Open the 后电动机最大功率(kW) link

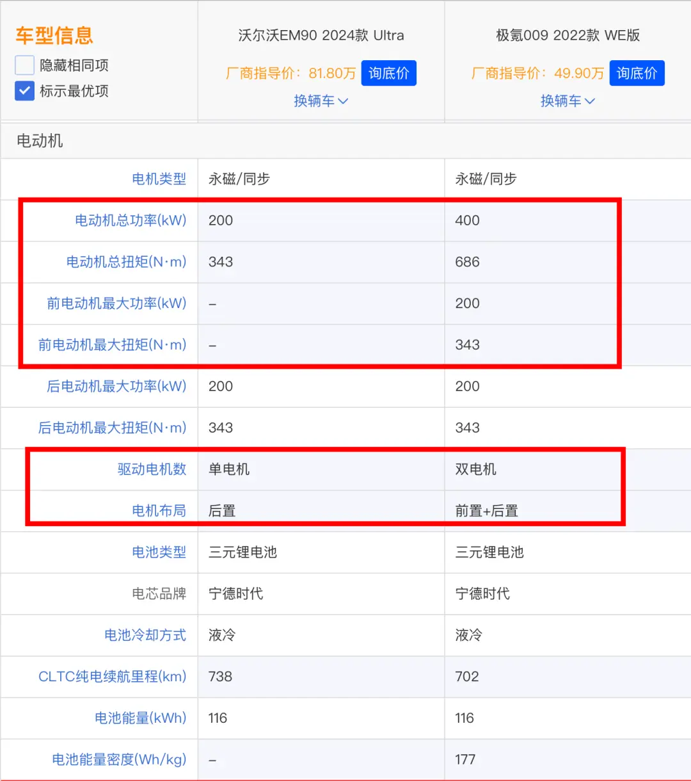pyautogui.click(x=116, y=387)
